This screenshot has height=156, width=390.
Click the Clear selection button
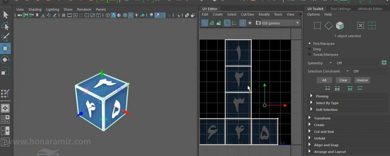(x=343, y=80)
